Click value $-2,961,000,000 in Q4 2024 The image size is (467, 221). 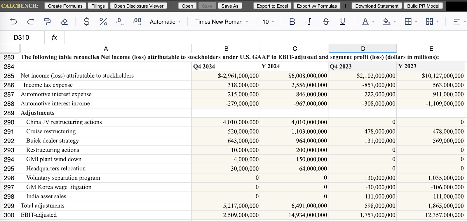[226, 76]
